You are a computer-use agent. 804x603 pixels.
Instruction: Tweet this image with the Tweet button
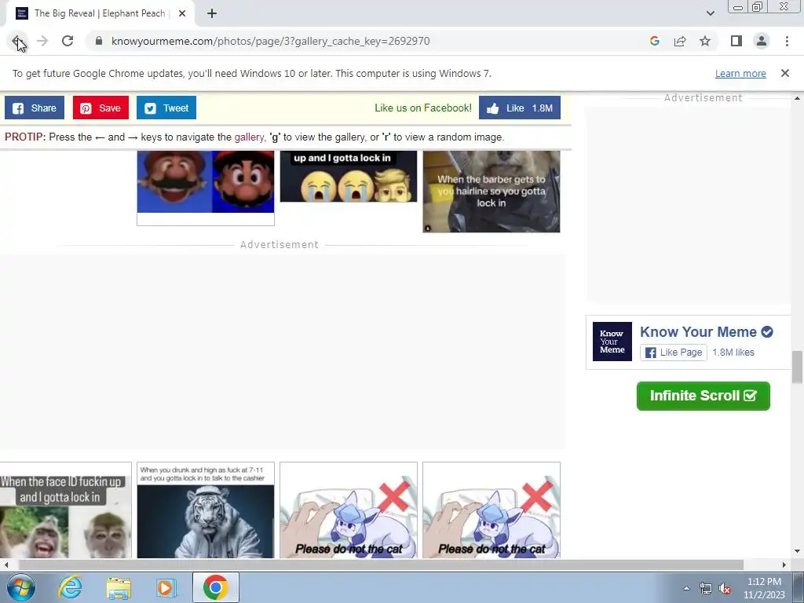[166, 108]
